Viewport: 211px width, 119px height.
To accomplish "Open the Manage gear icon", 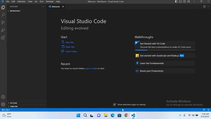I will [x=3, y=104].
